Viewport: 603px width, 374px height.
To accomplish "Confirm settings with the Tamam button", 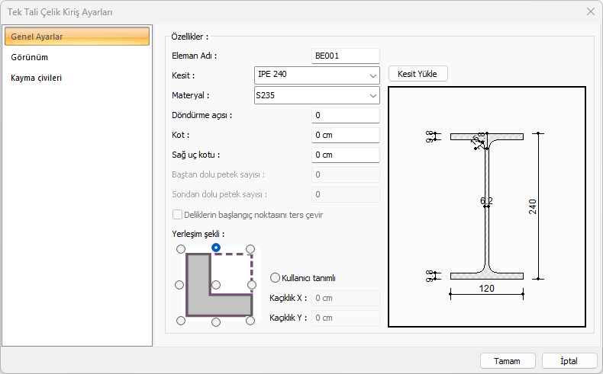I will pos(507,360).
